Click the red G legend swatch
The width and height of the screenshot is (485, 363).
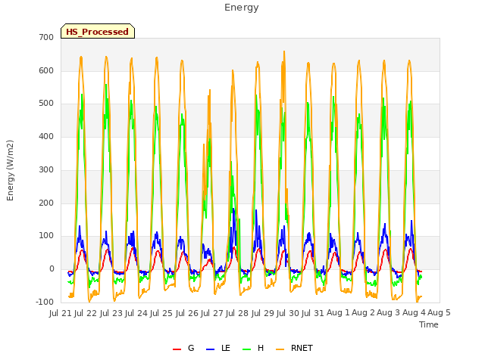[x=177, y=349]
